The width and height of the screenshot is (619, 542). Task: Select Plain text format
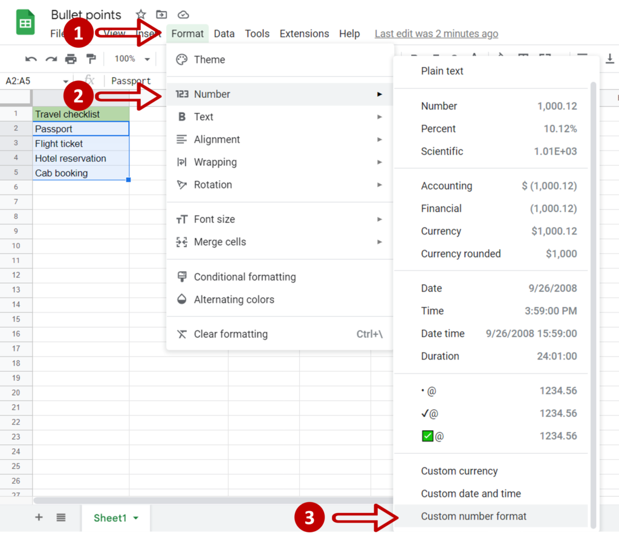pyautogui.click(x=491, y=71)
